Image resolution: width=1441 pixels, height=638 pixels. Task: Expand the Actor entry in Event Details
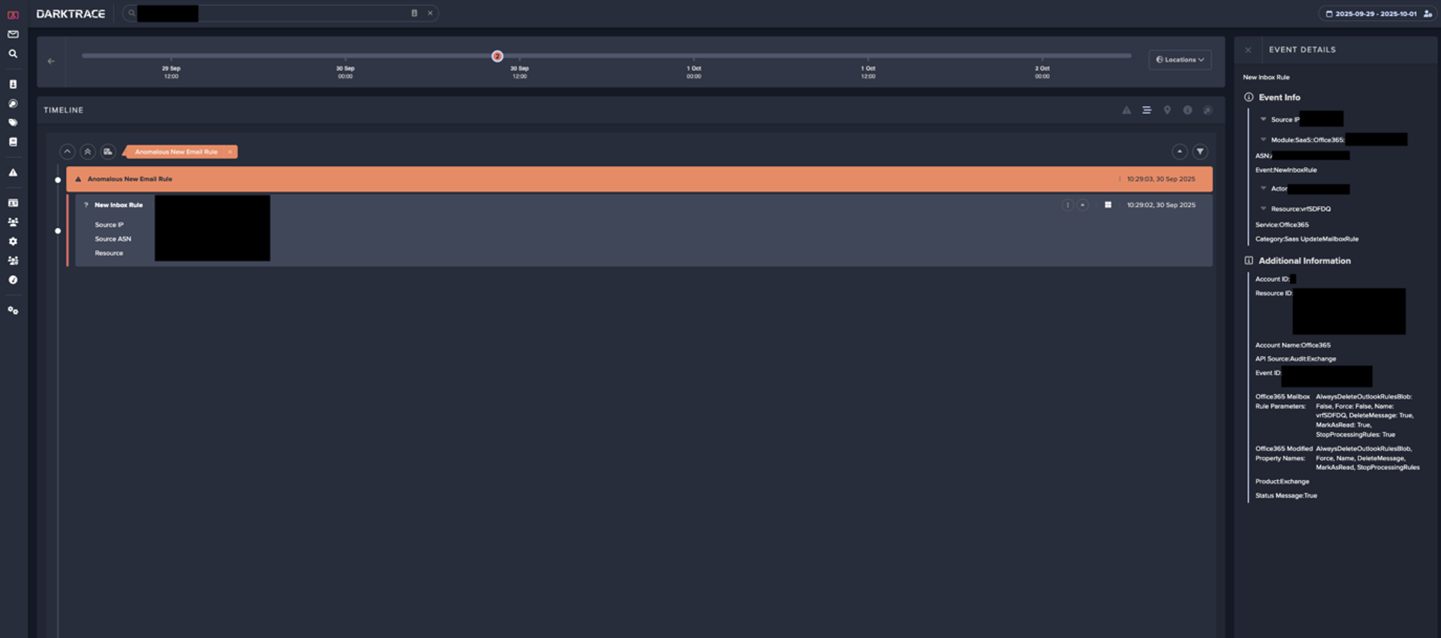pyautogui.click(x=1263, y=188)
